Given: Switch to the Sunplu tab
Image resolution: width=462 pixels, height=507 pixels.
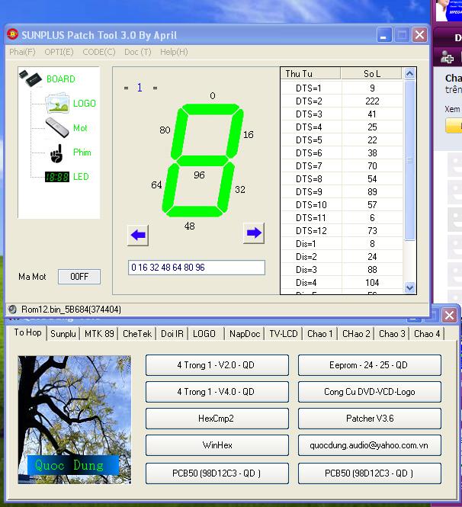Looking at the screenshot, I should tap(63, 334).
